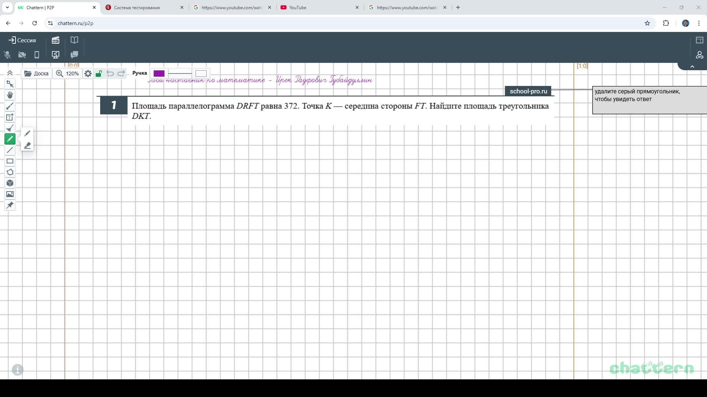Viewport: 707px width, 397px height.
Task: Open board settings gear
Action: click(88, 74)
